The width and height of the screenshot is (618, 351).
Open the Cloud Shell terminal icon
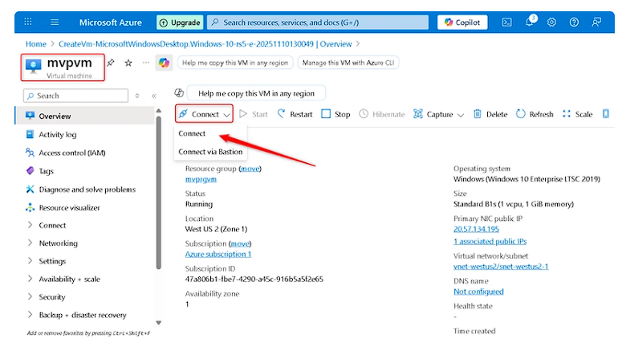506,22
